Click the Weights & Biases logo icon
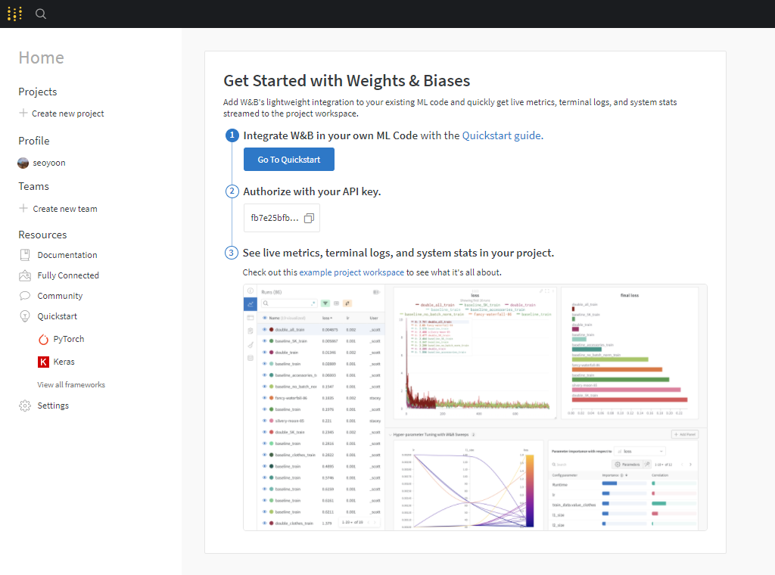The image size is (775, 575). (x=15, y=14)
